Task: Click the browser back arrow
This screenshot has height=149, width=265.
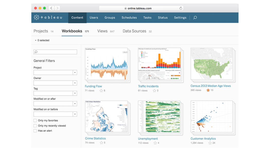Action: pos(51,8)
